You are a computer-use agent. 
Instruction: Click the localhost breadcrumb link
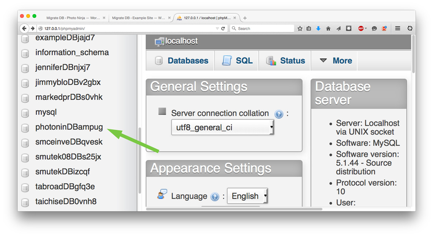pos(182,41)
